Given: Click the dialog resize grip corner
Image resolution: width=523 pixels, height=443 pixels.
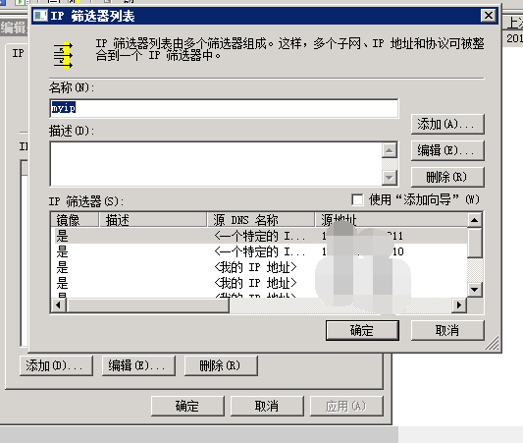Looking at the screenshot, I should 493,344.
